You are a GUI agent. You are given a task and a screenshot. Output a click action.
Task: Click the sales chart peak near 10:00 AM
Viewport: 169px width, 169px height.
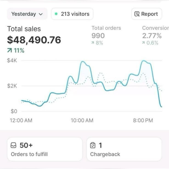(83, 62)
